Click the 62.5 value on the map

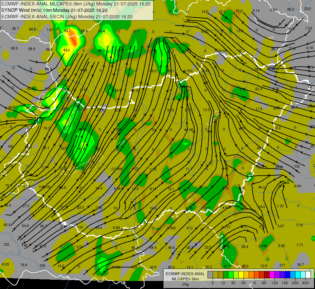(14, 48)
